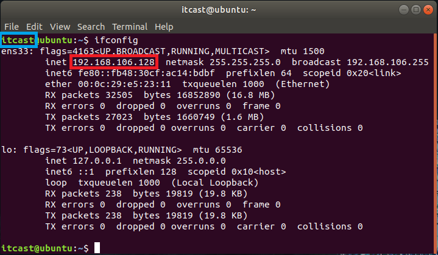
Task: Open the File menu
Action: (x=12, y=27)
